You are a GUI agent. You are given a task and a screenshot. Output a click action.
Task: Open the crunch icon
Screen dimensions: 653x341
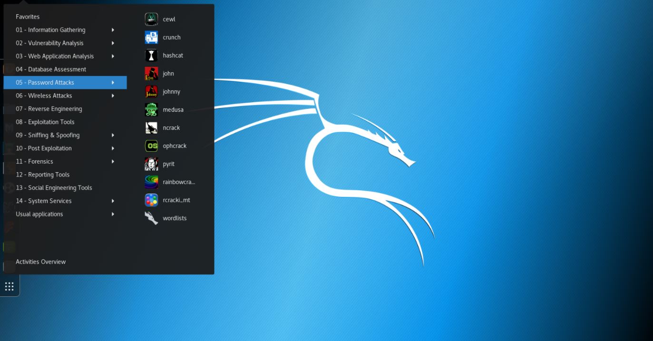pos(151,38)
